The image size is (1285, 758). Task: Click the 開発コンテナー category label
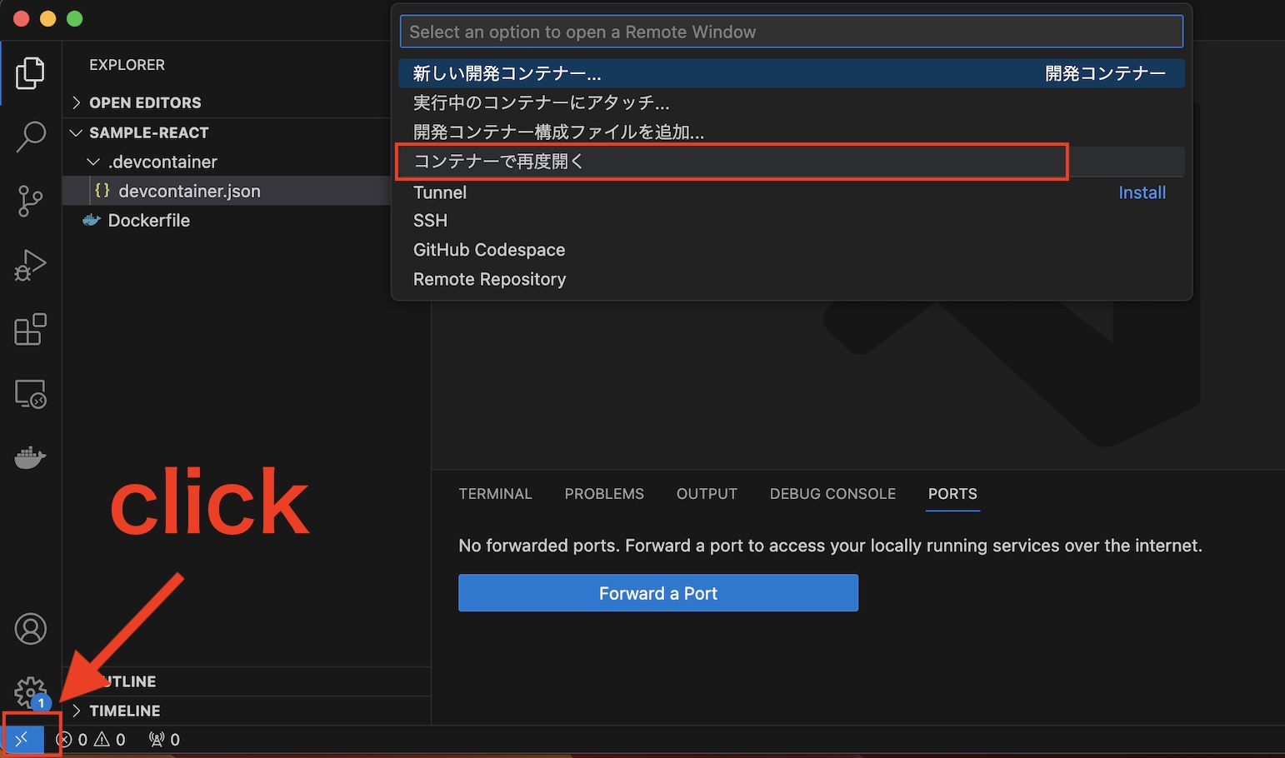click(1105, 73)
